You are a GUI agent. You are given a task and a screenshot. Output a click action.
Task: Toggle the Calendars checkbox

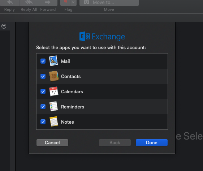[x=43, y=91]
